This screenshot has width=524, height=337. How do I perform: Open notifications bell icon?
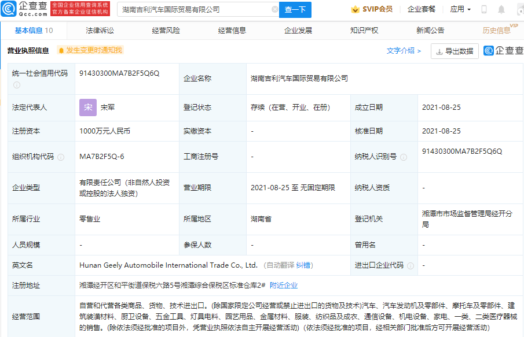click(501, 9)
